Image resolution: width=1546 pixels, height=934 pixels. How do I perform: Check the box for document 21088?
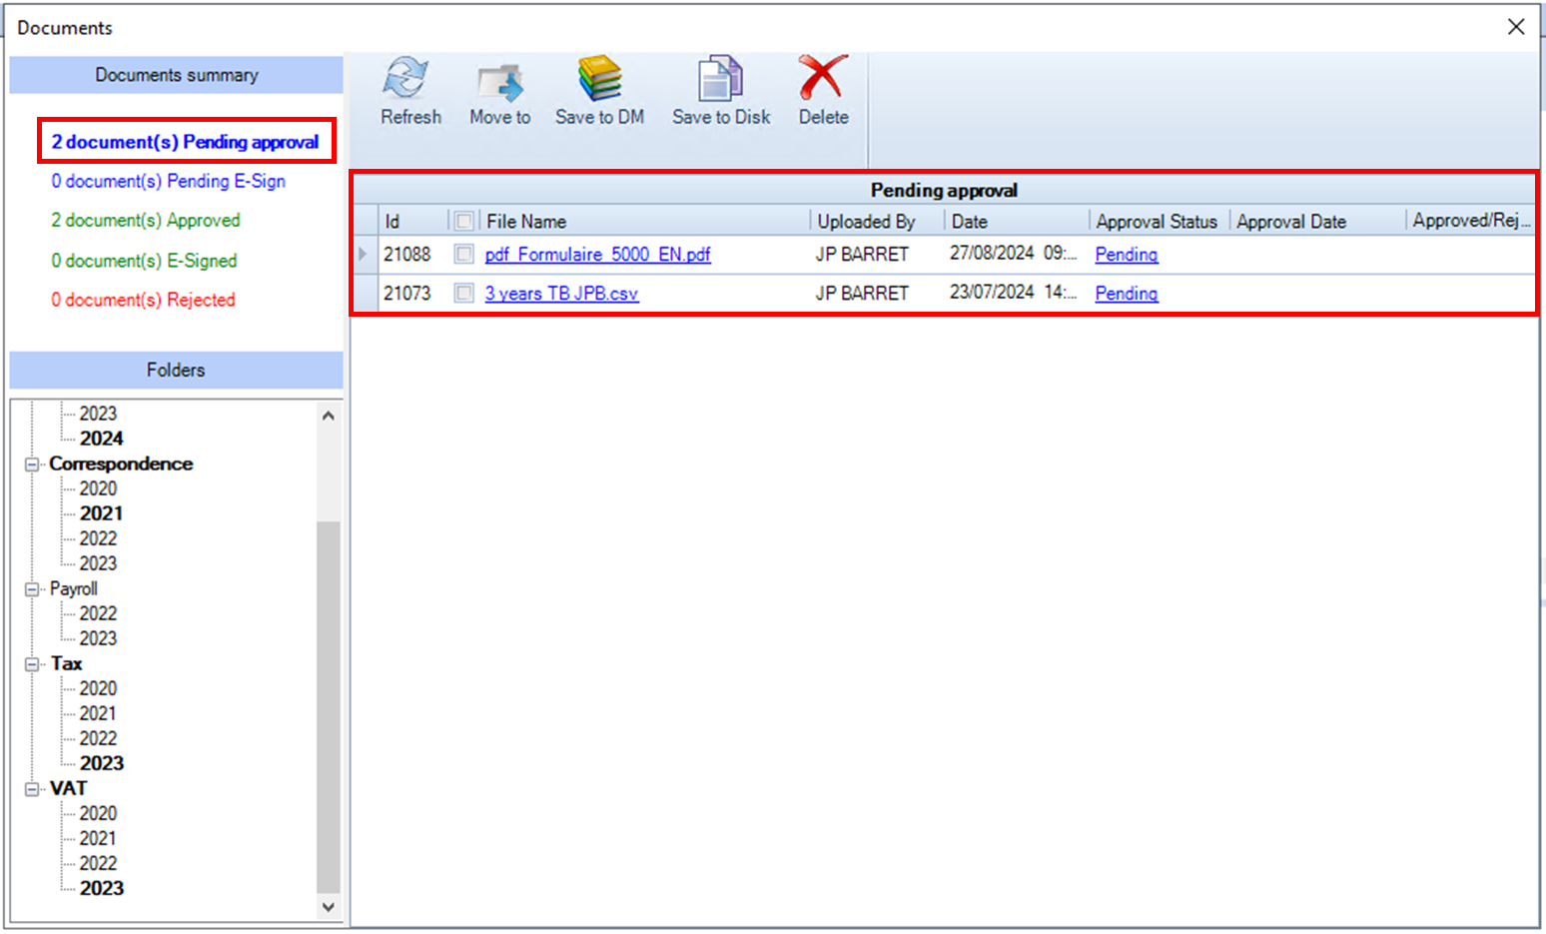pyautogui.click(x=464, y=254)
